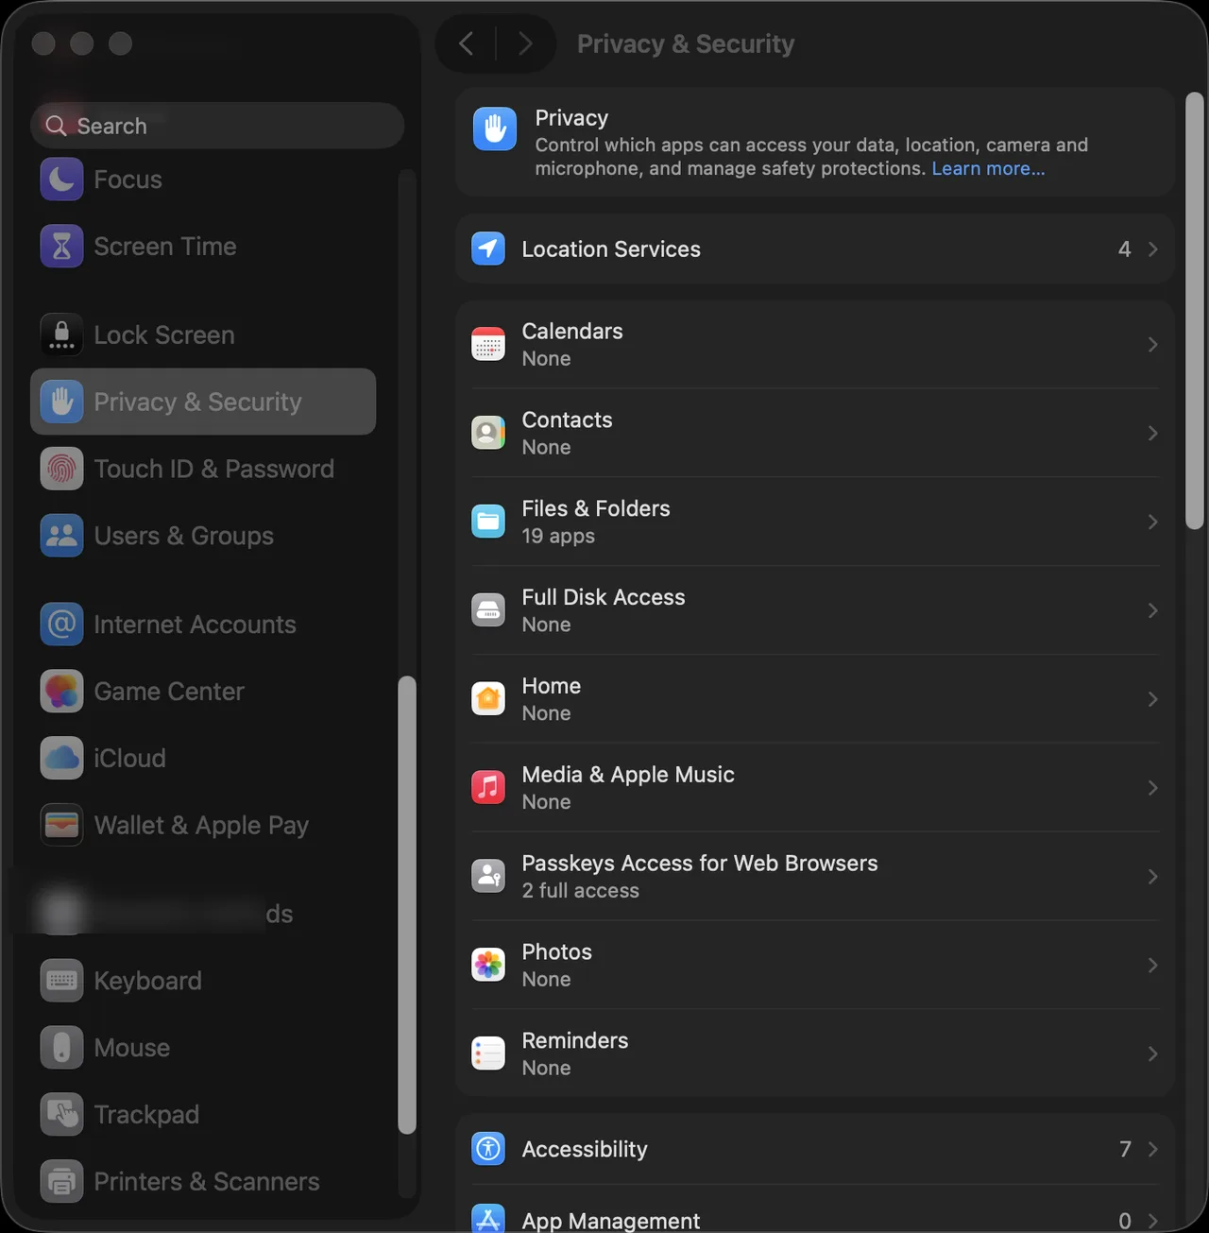Screen dimensions: 1209x1233
Task: Click the Screen Time hourglass icon
Action: click(x=61, y=247)
